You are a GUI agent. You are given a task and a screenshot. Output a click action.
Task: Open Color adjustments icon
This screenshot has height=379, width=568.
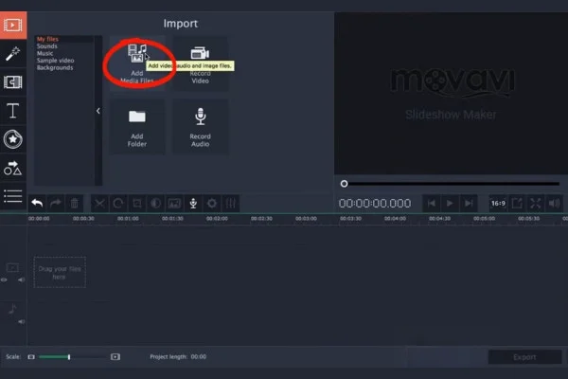pos(156,203)
